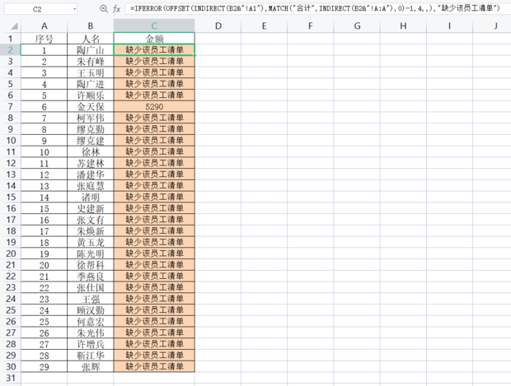
Task: Click the 序号 header cell
Action: click(45, 39)
